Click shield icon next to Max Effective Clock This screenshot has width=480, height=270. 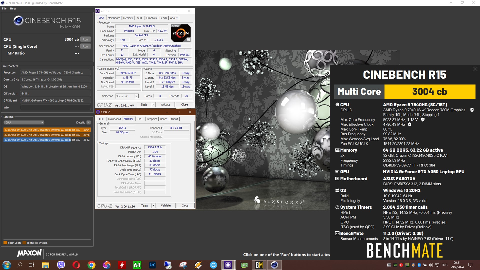409,124
